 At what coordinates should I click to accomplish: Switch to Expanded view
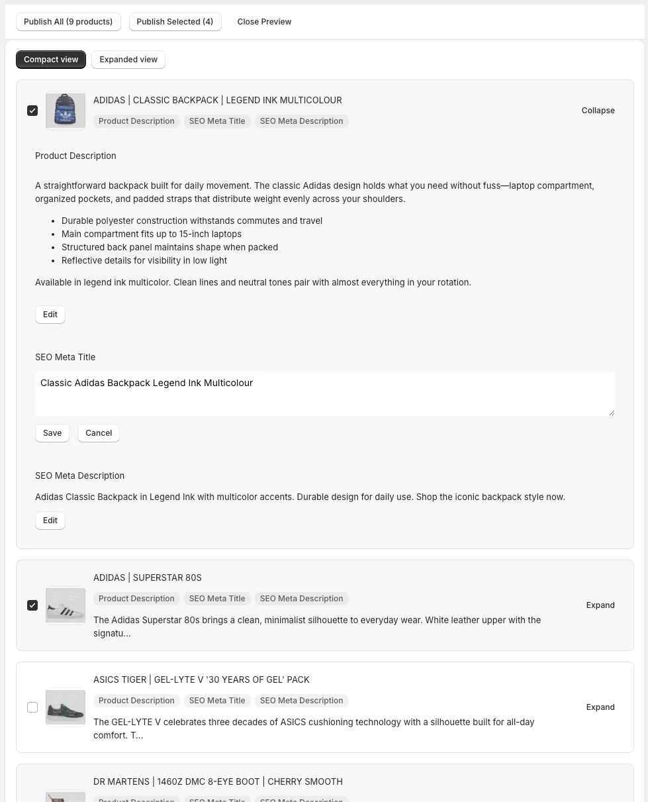(x=128, y=60)
